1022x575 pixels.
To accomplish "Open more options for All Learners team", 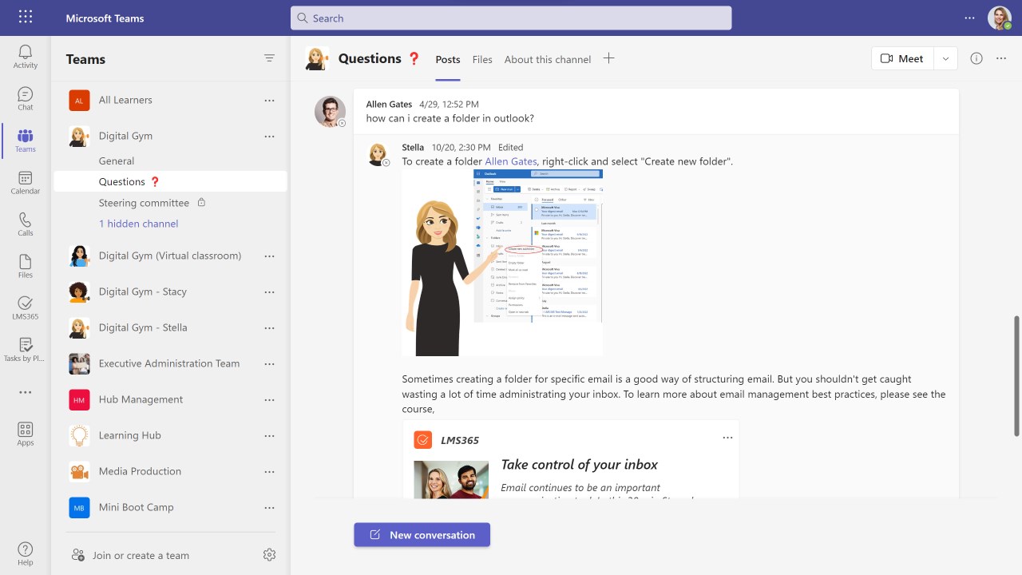I will pos(269,100).
